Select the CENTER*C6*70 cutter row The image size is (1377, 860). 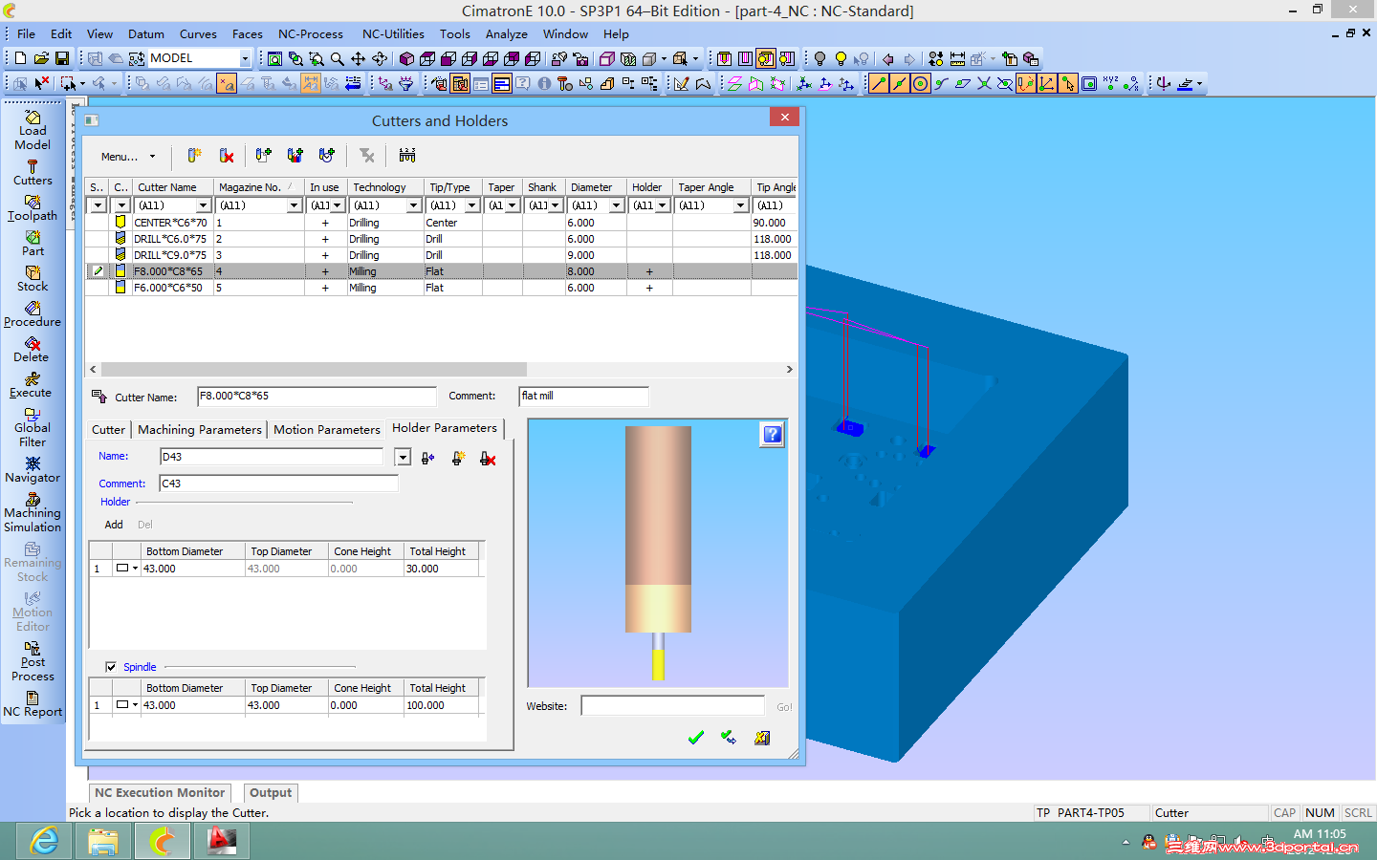click(441, 223)
